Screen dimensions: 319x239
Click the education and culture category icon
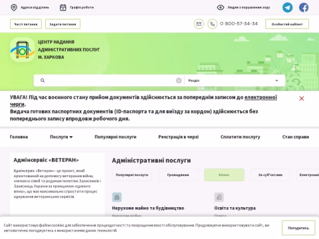[219, 197]
